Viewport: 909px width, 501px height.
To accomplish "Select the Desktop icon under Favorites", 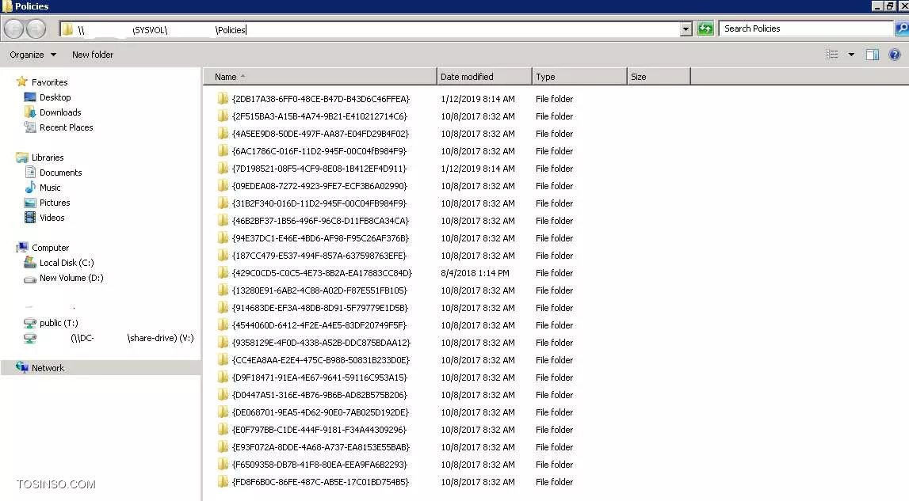I will pyautogui.click(x=30, y=97).
